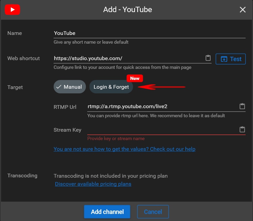Switch target to Login & Forget
Viewport: 253px width, 221px height.
[111, 87]
